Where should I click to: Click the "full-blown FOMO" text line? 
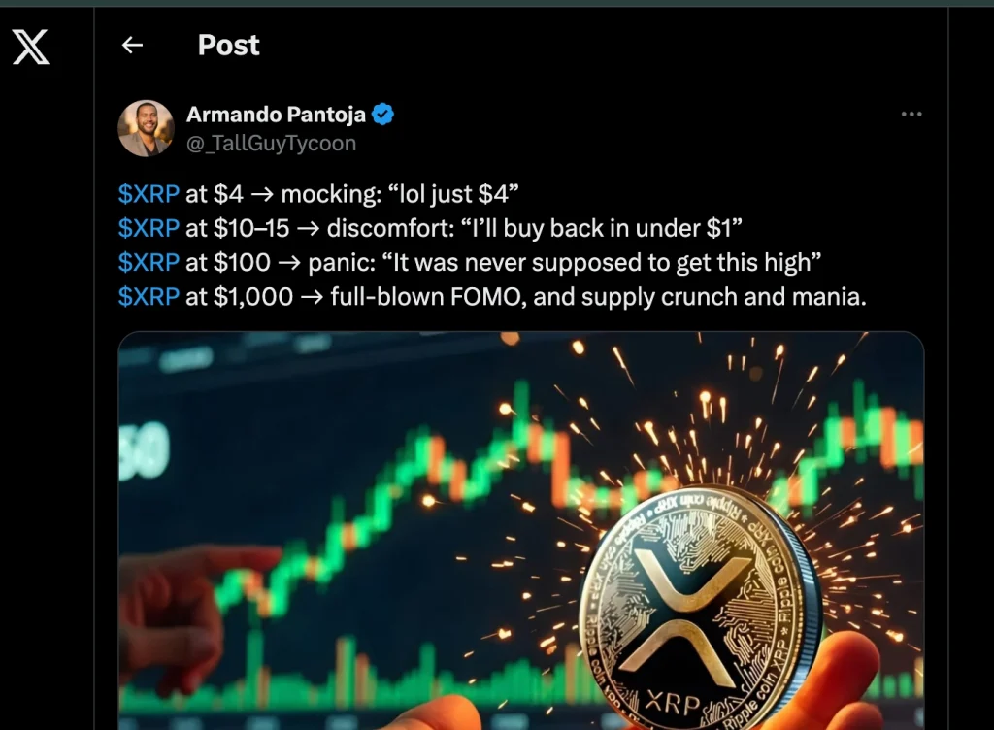(598, 297)
